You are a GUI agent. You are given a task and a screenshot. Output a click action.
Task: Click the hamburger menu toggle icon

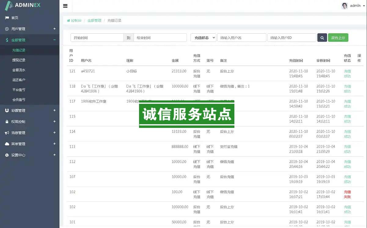click(65, 6)
